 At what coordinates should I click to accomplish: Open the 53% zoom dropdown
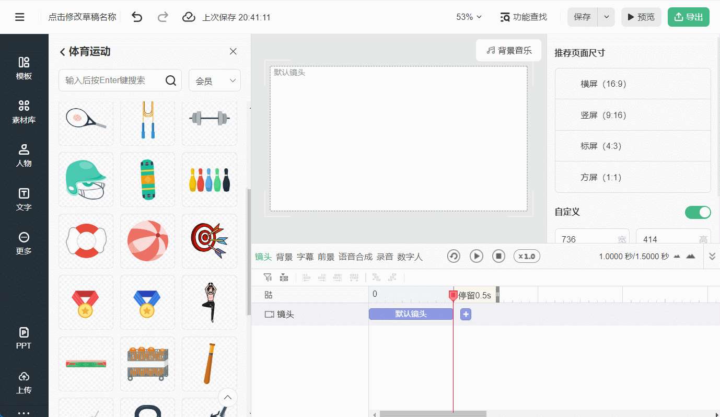[469, 17]
